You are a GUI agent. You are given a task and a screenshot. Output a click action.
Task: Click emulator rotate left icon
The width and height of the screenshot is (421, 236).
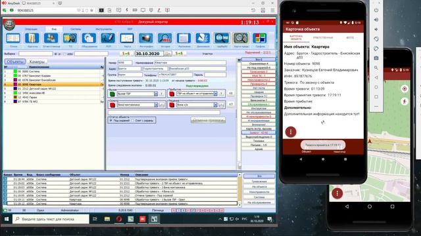(x=376, y=39)
